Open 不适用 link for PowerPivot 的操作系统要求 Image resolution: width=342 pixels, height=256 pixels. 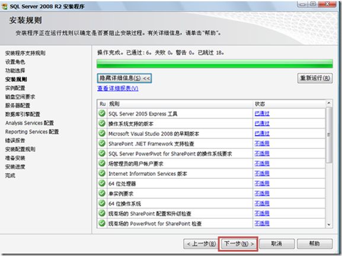click(x=262, y=153)
